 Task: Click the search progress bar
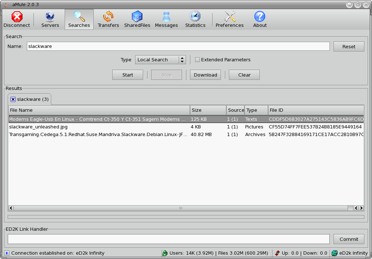pos(186,217)
